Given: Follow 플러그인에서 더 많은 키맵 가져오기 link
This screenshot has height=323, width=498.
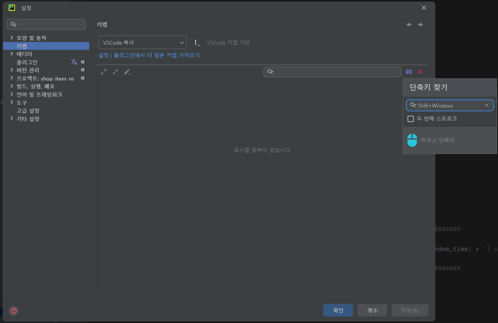Looking at the screenshot, I should [157, 55].
